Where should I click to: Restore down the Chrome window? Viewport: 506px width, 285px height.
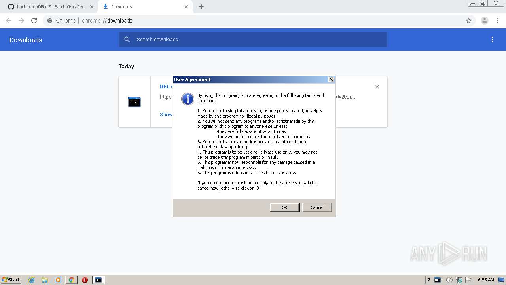483,4
